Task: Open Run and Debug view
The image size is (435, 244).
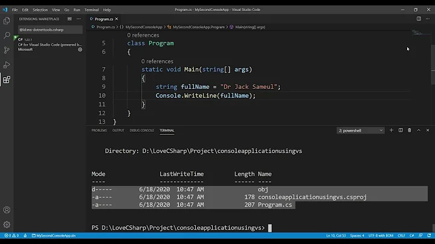Action: [7, 65]
